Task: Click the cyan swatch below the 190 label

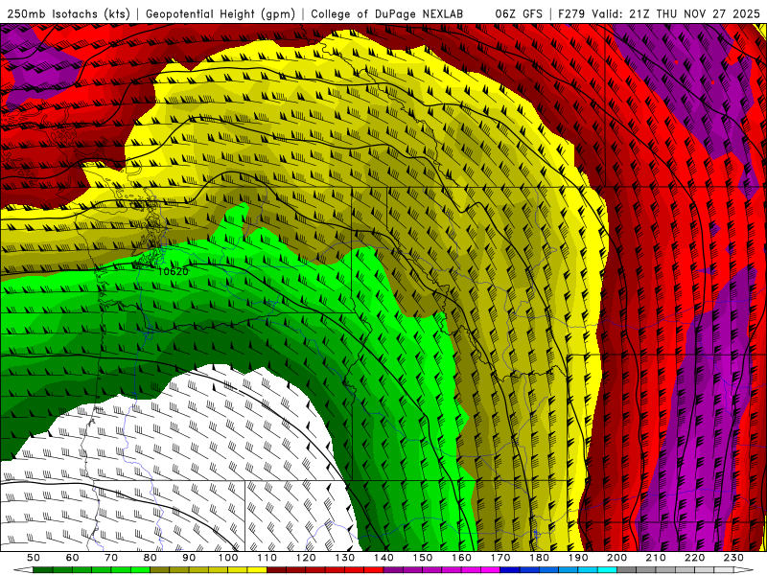Action: 607,570
